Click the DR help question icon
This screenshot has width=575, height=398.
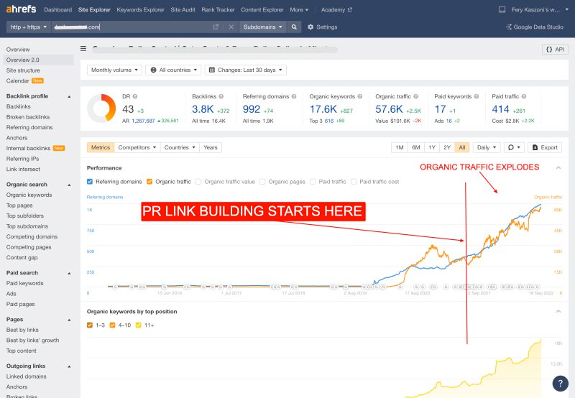135,96
